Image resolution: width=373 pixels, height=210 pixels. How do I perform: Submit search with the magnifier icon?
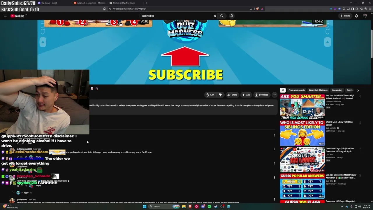coord(222,16)
